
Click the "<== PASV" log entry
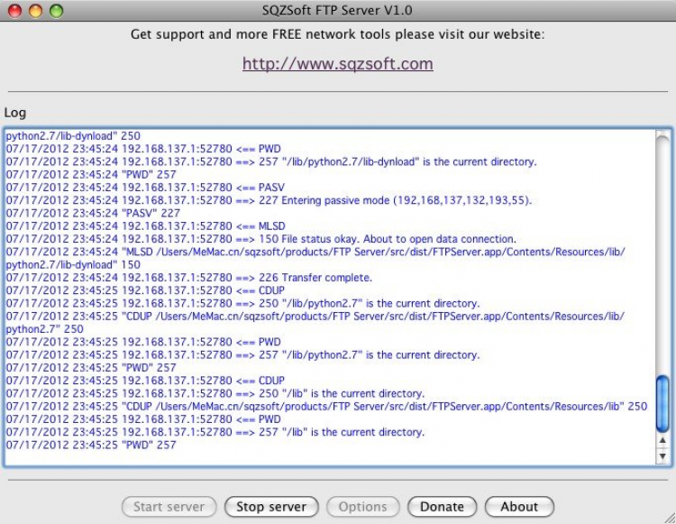click(145, 188)
